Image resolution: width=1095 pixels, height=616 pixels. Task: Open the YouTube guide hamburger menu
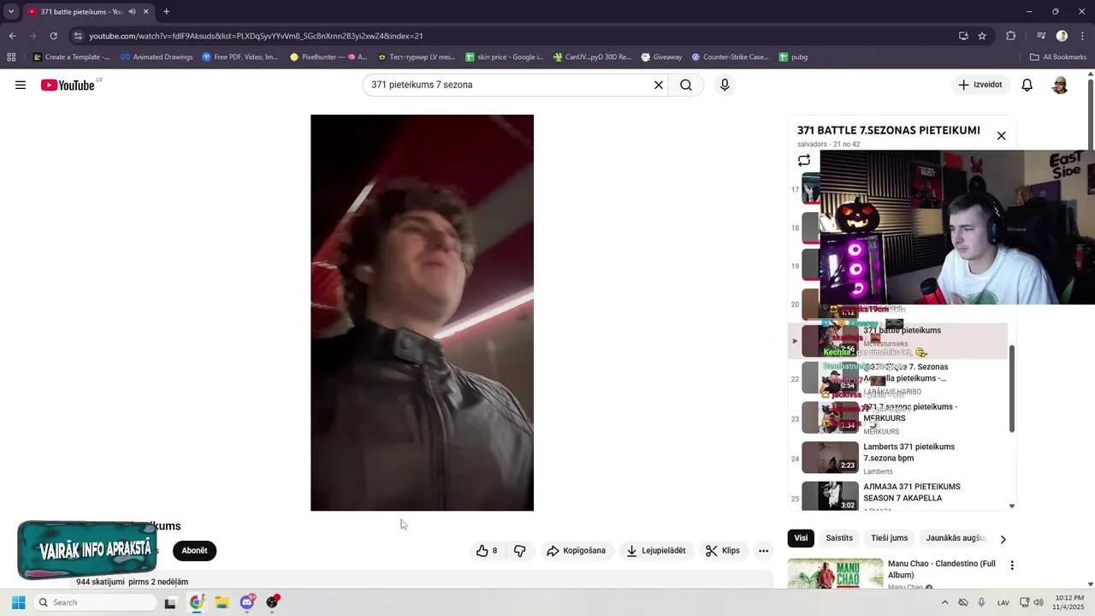pos(21,85)
